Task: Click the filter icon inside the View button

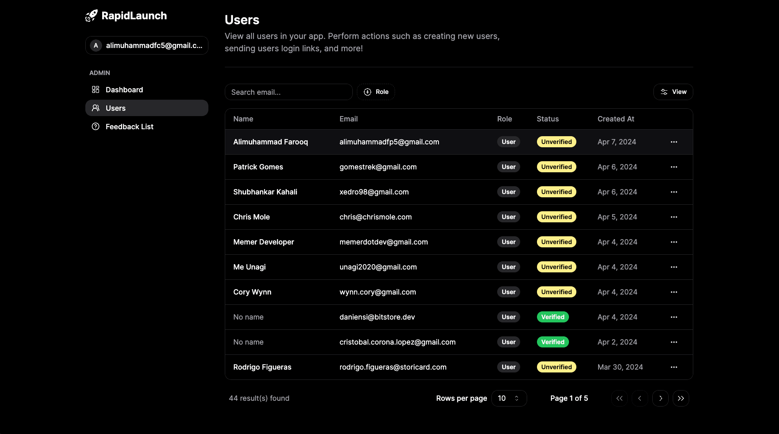Action: (x=664, y=92)
